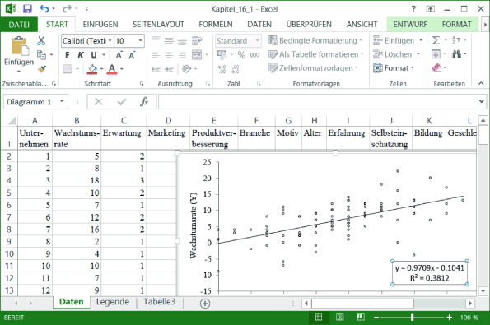Expand the formula bar
This screenshot has height=325, width=490.
point(482,101)
